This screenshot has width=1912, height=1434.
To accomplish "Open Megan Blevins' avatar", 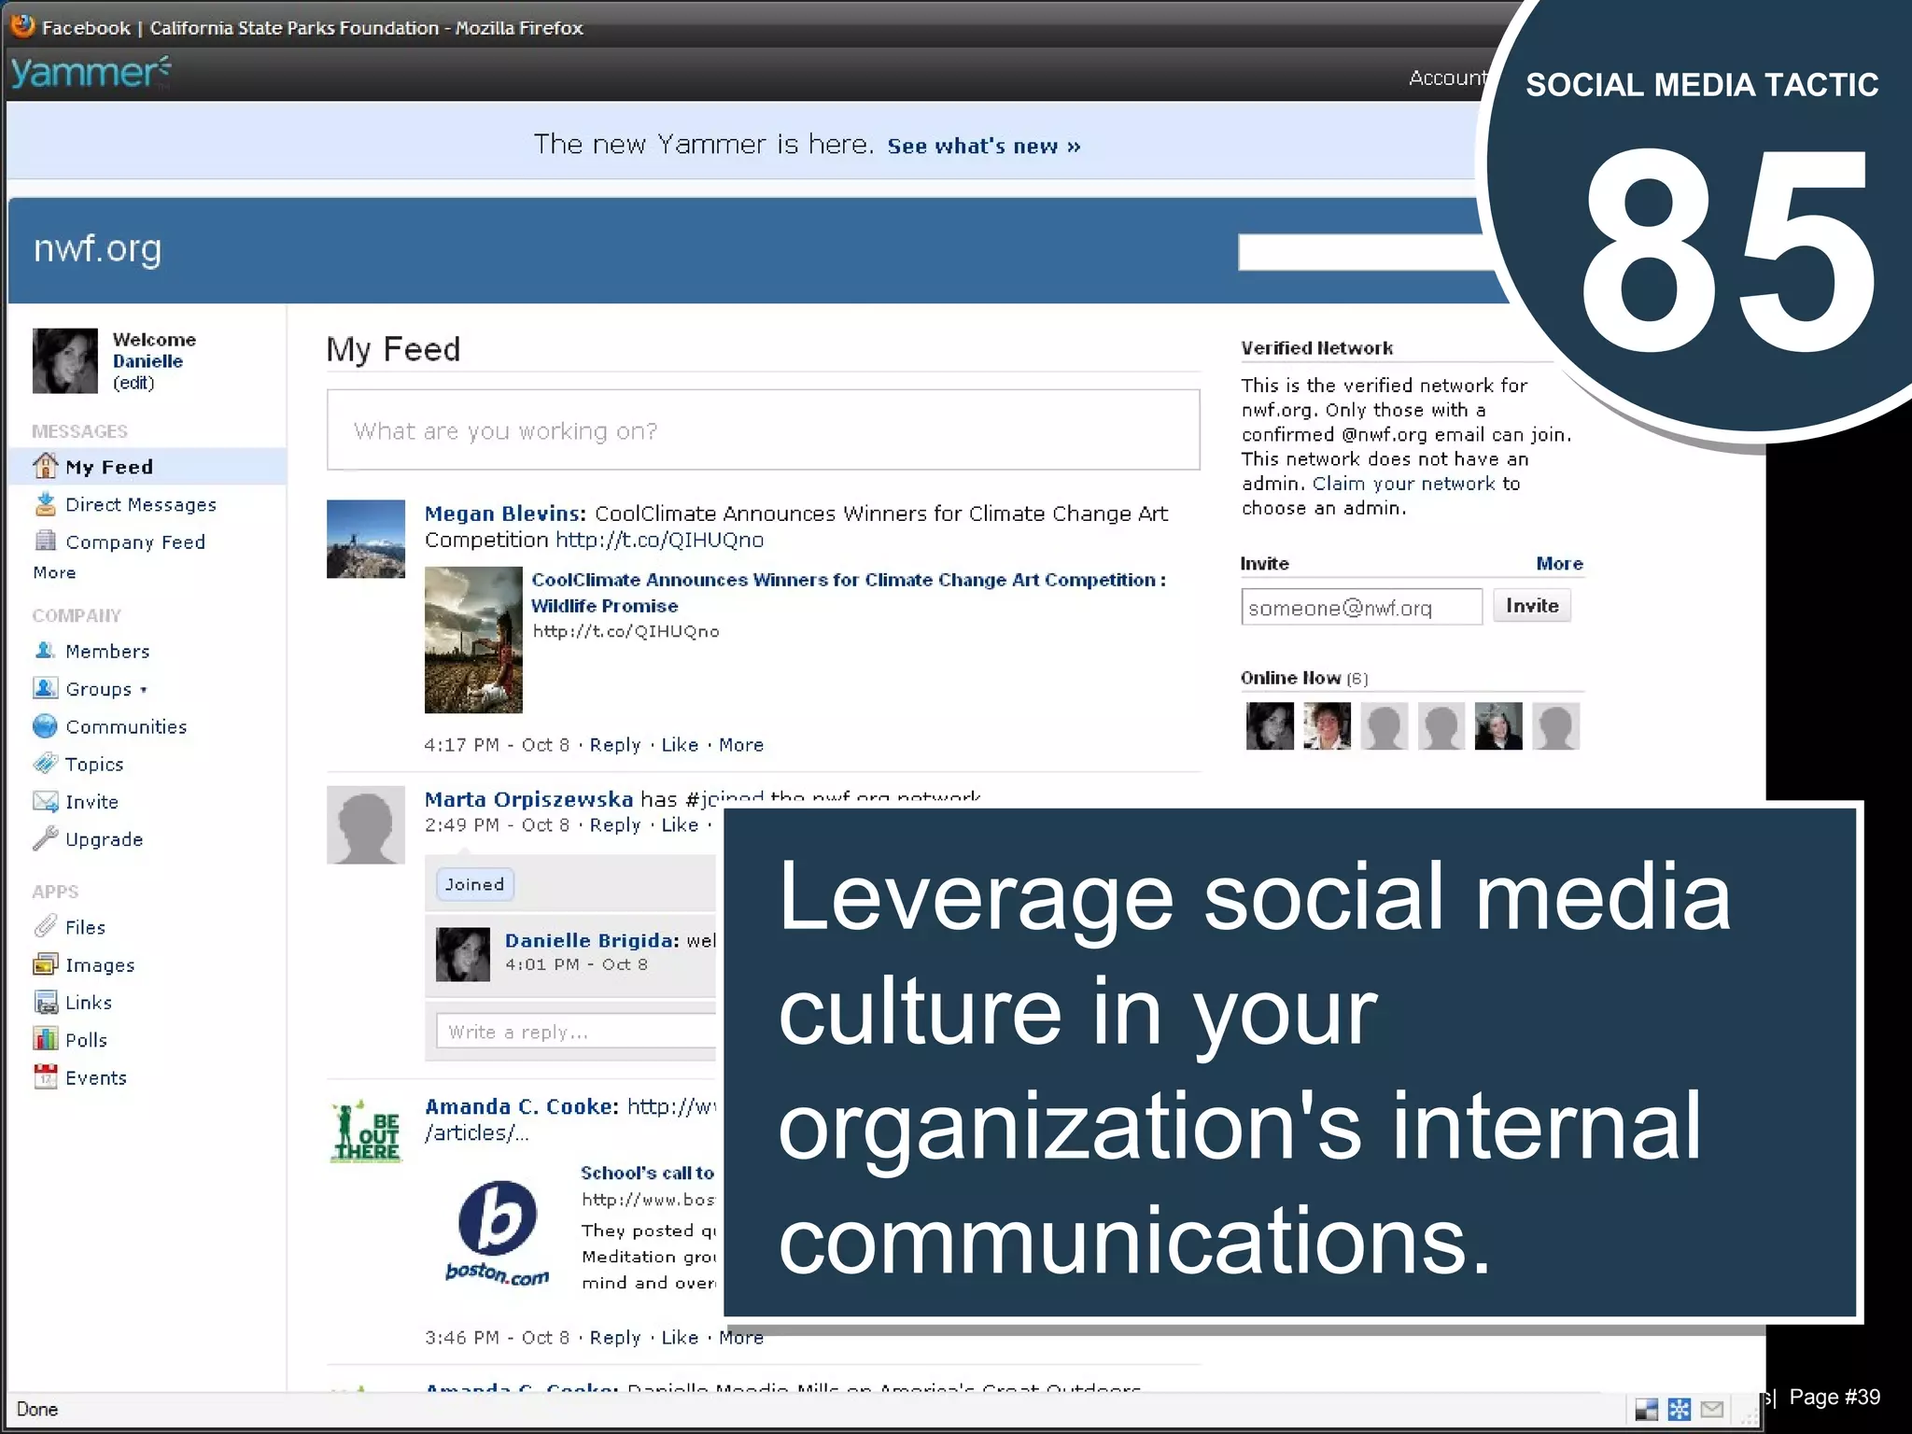I will [x=365, y=539].
